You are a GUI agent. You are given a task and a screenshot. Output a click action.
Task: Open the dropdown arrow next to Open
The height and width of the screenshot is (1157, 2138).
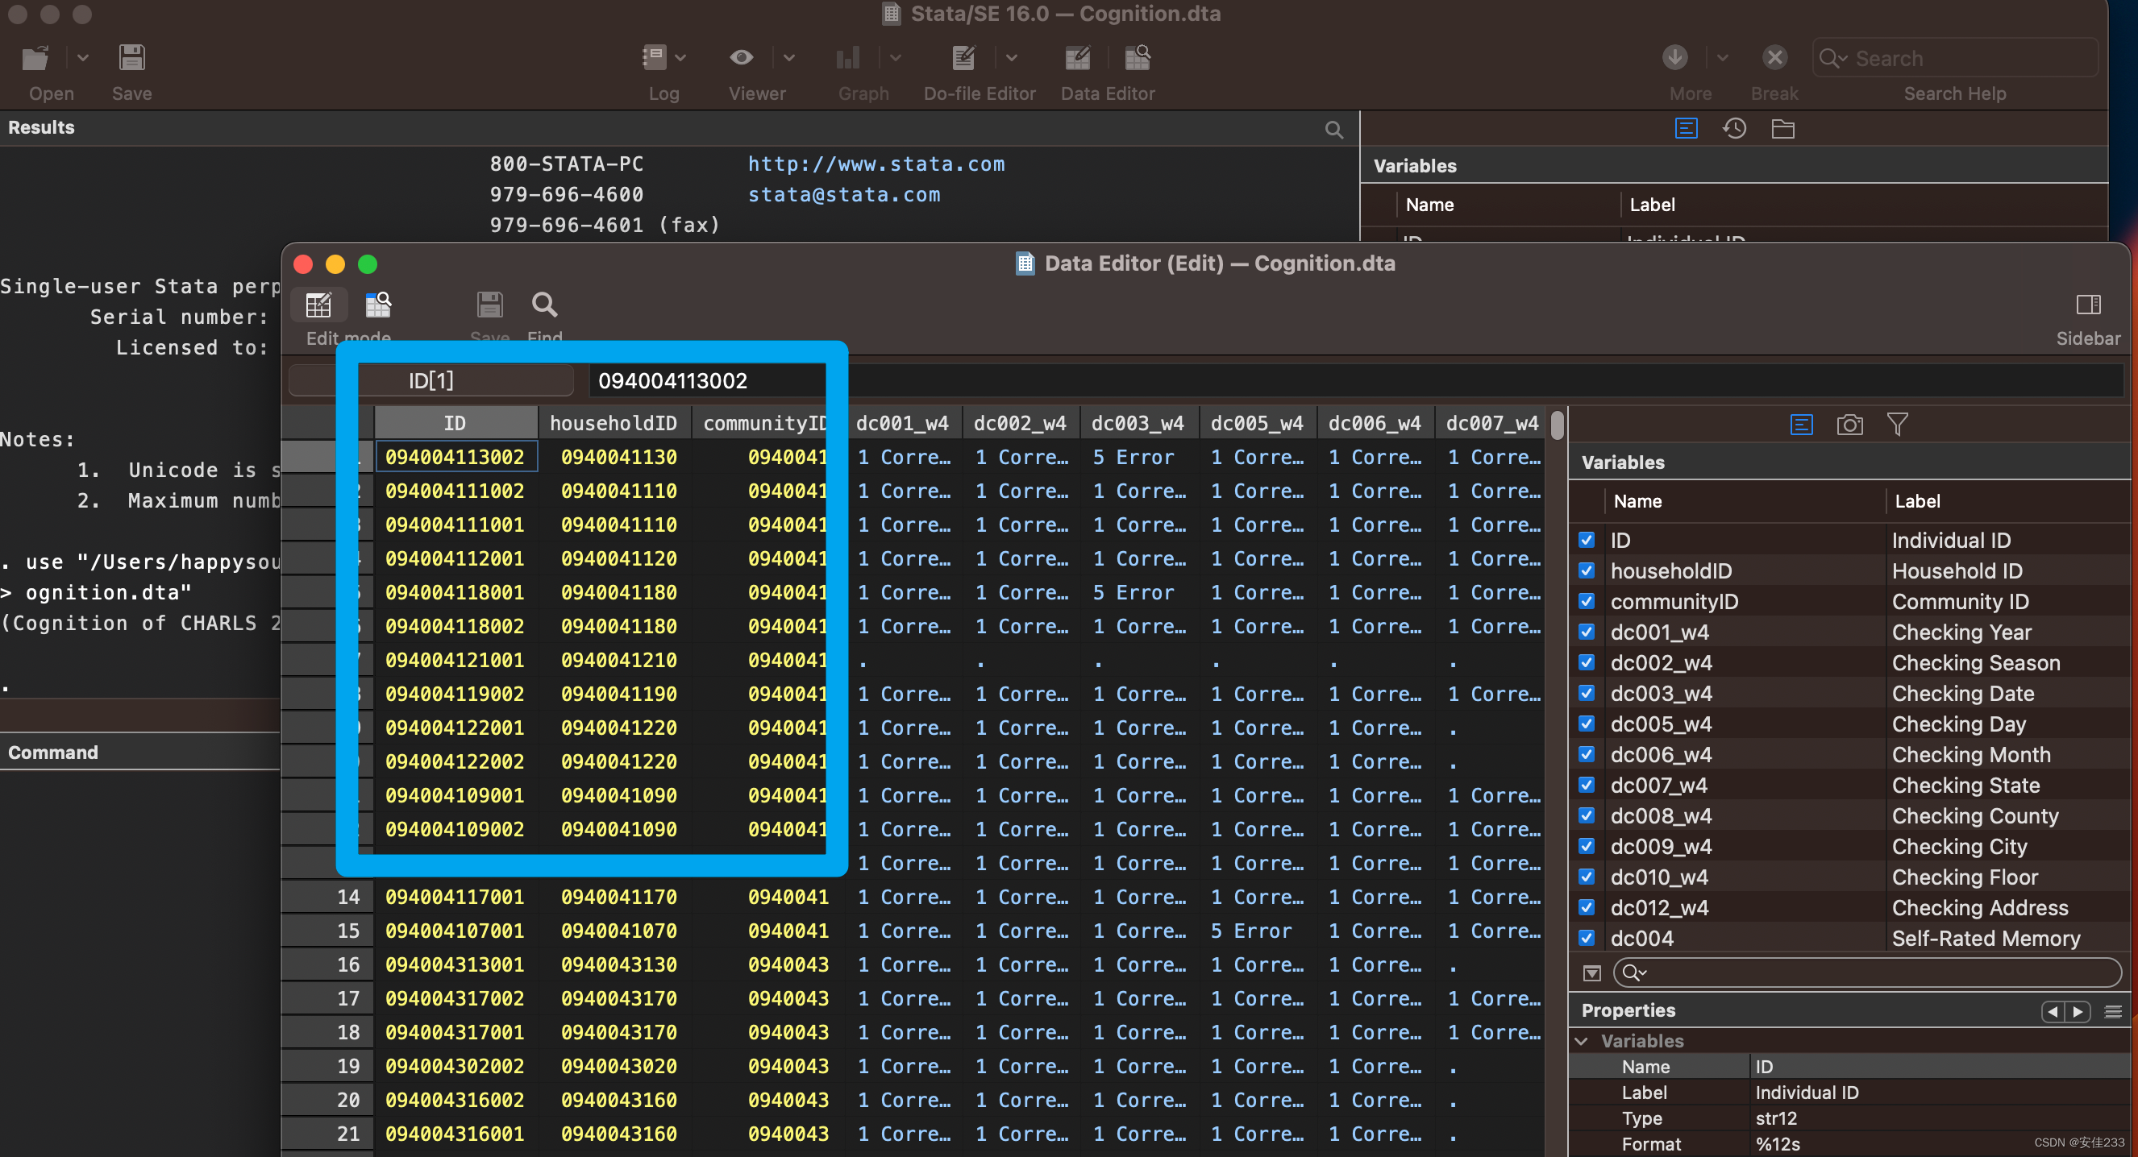pos(82,58)
